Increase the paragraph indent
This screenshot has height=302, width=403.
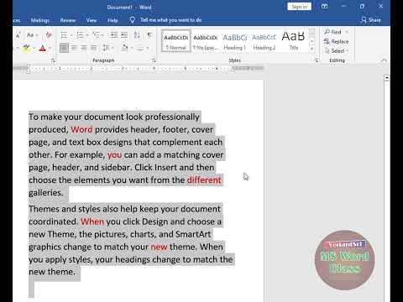tap(124, 35)
